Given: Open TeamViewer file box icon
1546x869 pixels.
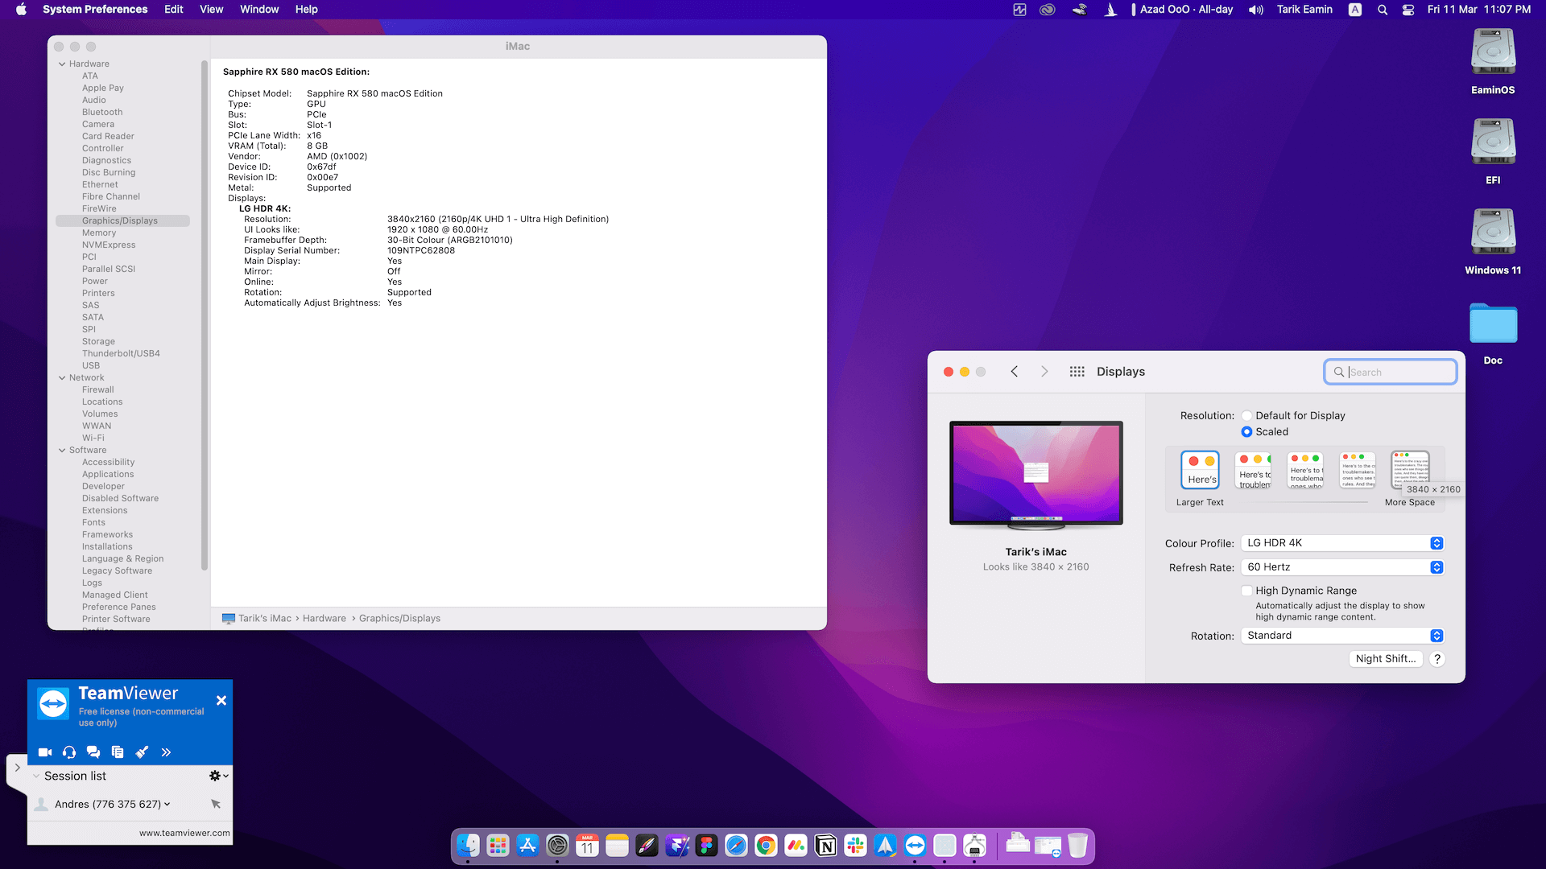Looking at the screenshot, I should point(118,752).
